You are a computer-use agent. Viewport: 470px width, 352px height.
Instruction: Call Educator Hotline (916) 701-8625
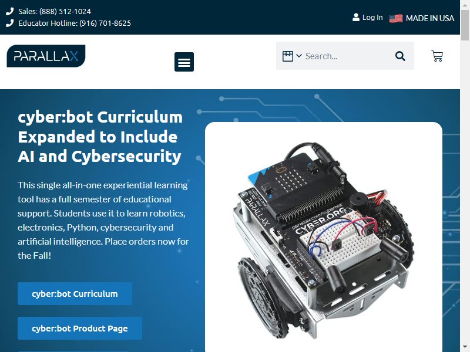pos(105,23)
